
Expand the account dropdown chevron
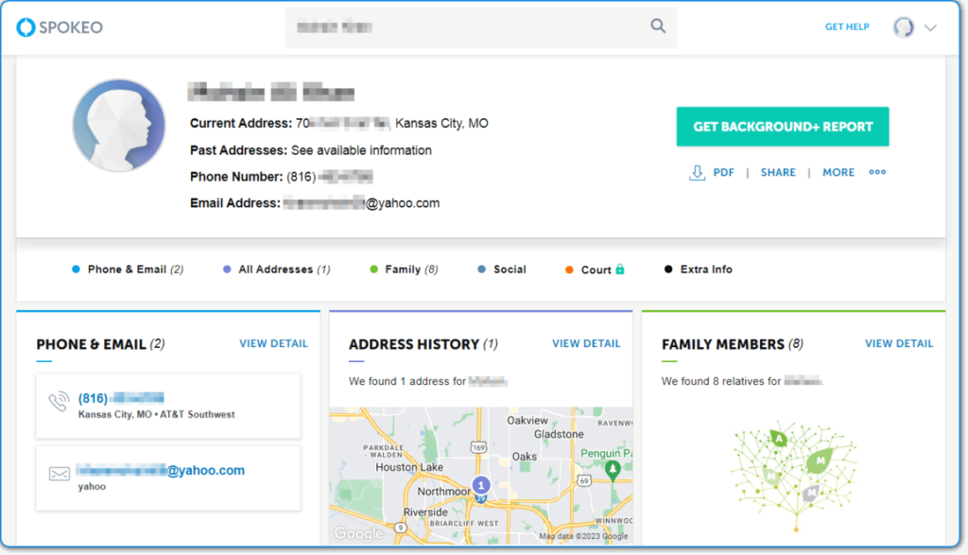coord(930,27)
